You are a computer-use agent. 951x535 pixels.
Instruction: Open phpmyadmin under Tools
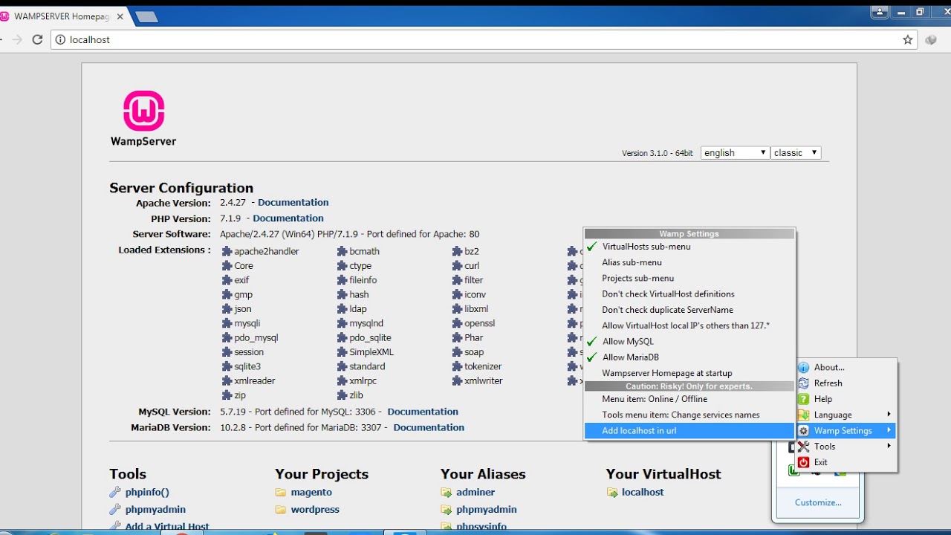[x=155, y=510]
